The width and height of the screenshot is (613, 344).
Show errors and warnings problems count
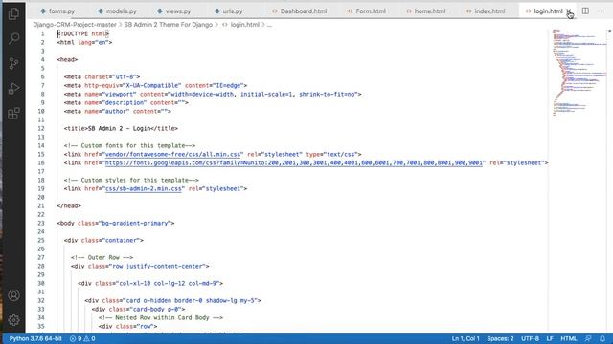[x=82, y=338]
